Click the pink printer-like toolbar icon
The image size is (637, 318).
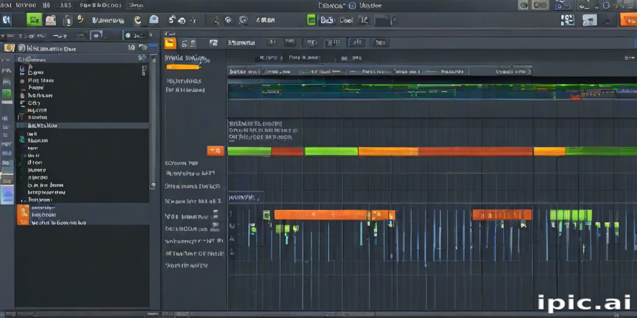tap(51, 20)
